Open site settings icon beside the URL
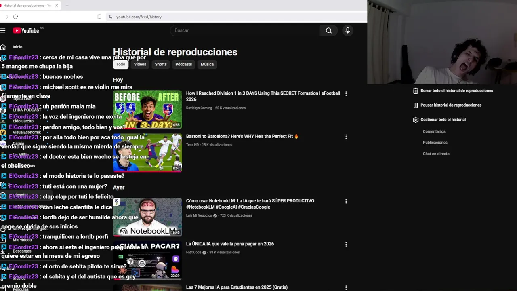Image resolution: width=517 pixels, height=291 pixels. pyautogui.click(x=110, y=17)
